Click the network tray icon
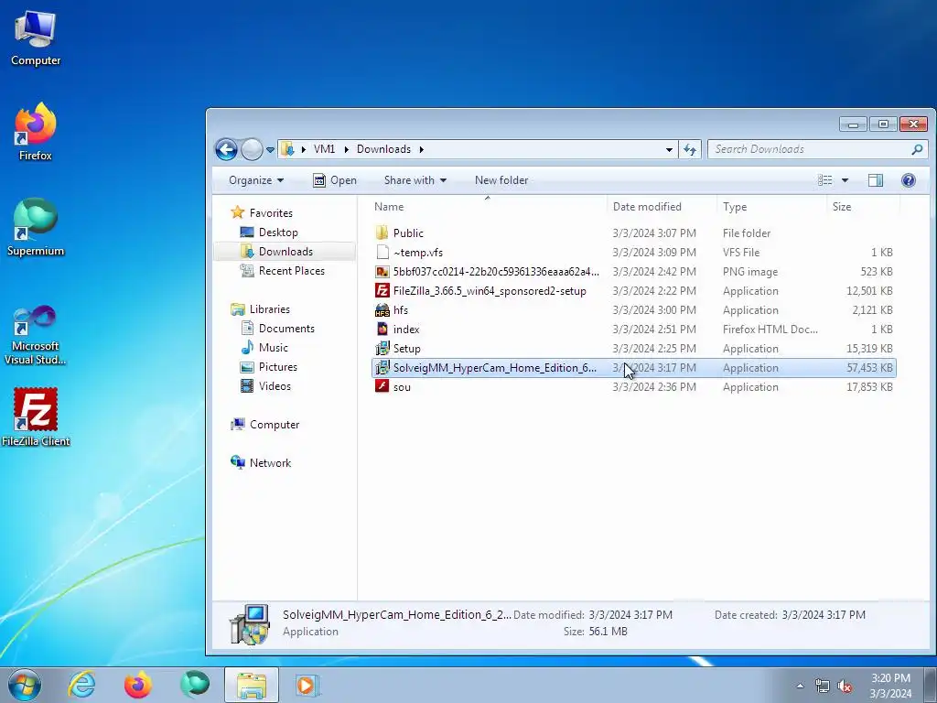This screenshot has width=937, height=703. (823, 686)
